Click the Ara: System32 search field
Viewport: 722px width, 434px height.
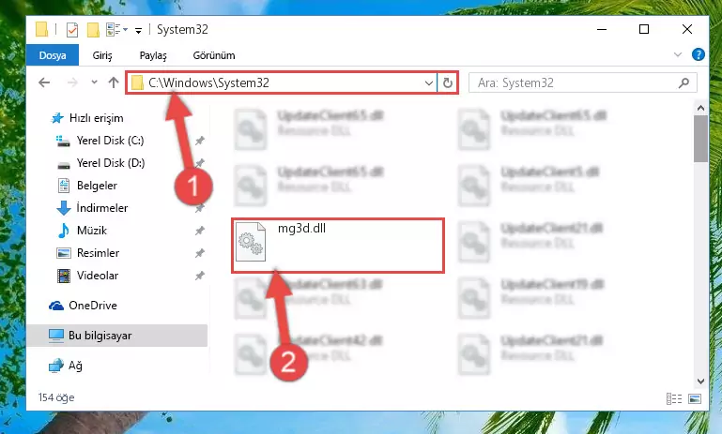tap(576, 82)
